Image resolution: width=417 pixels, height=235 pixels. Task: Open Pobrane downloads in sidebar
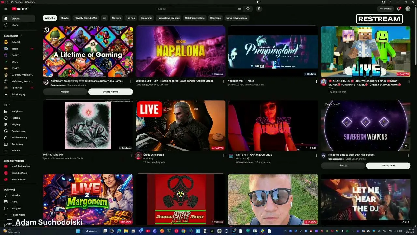click(x=19, y=150)
